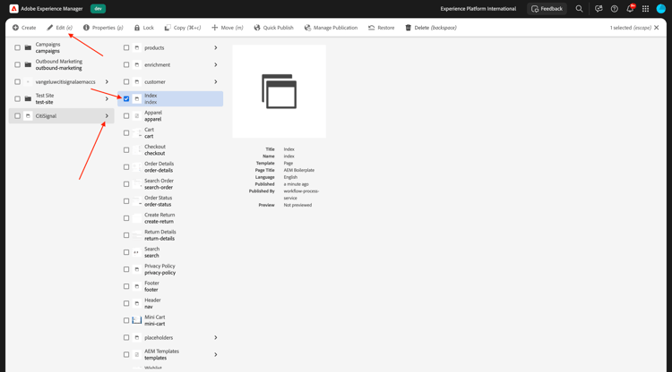Open the chat icon beside search

pos(599,9)
